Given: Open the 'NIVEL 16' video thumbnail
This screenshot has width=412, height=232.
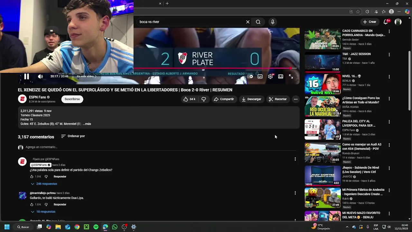Looking at the screenshot, I should coord(323,84).
